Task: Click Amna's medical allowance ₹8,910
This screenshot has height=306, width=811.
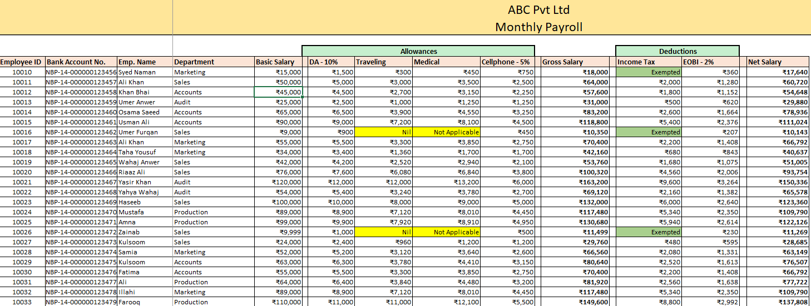Action: [446, 222]
